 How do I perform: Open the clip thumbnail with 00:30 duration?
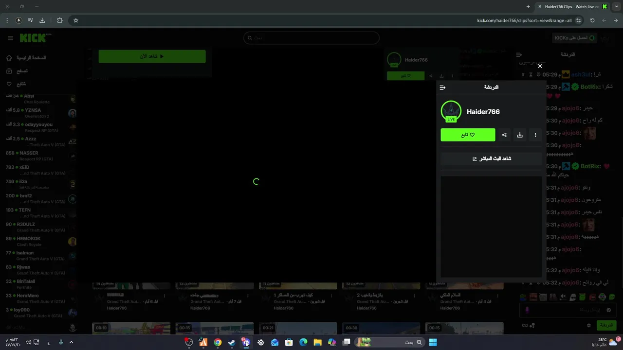pos(381,329)
